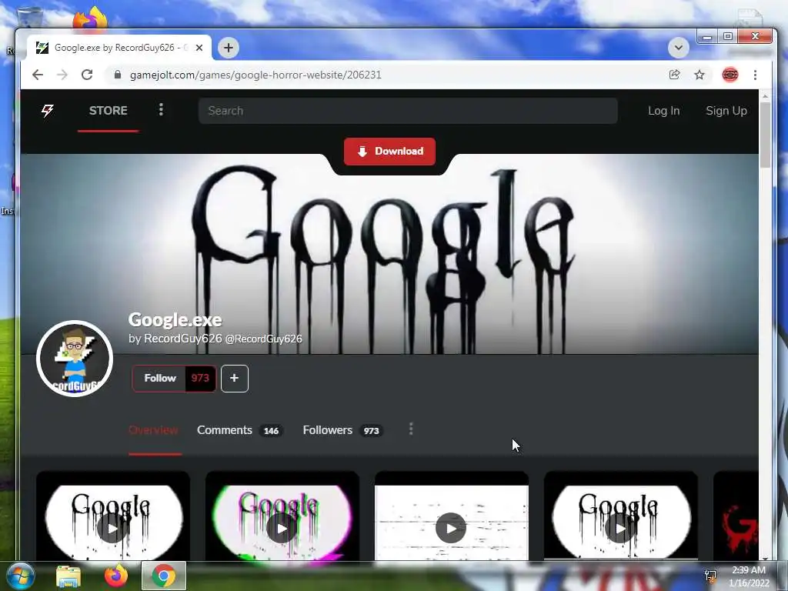Reload the page
The image size is (788, 591).
tap(87, 75)
